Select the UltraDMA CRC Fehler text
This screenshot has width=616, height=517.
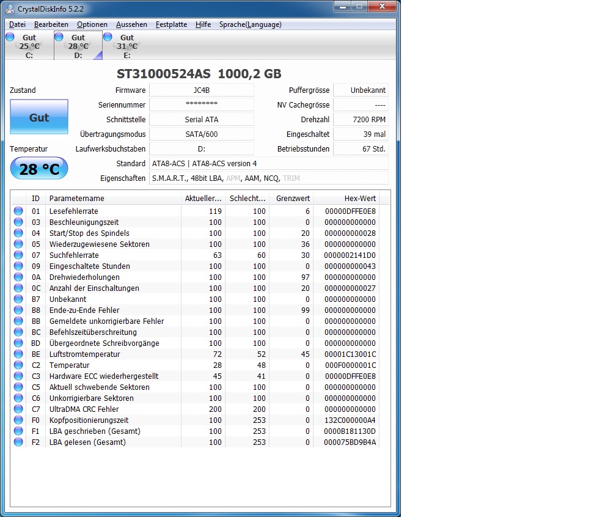pos(84,409)
